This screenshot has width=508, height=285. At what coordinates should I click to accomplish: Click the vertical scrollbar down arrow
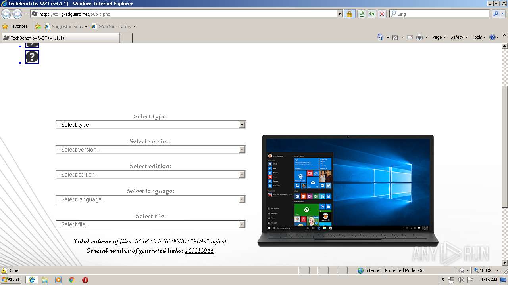504,263
